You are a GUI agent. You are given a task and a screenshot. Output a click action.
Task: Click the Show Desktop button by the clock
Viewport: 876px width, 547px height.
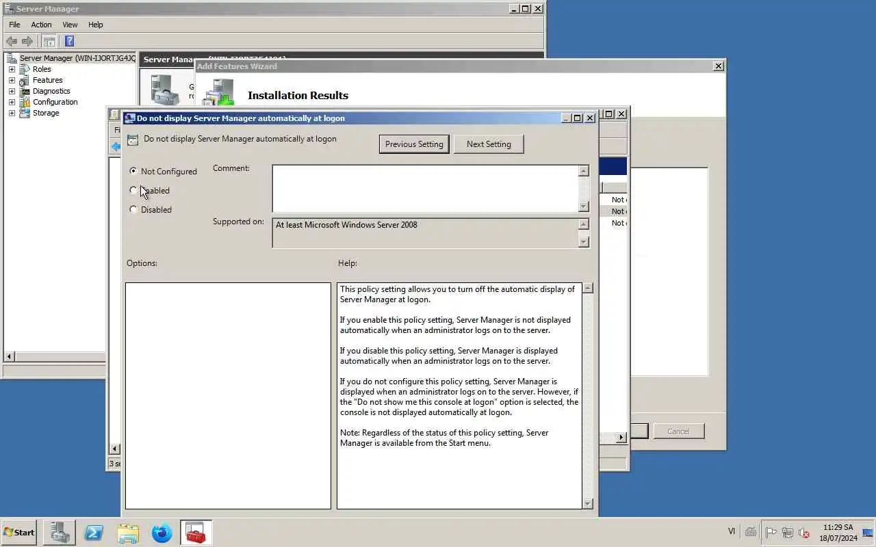pos(868,533)
